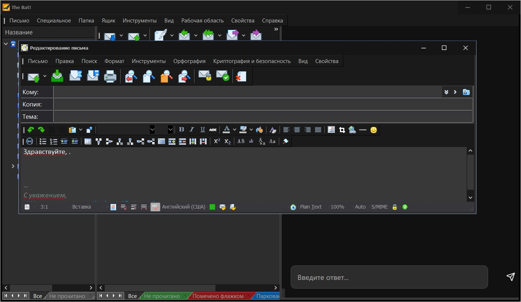The image size is (521, 302).
Task: Click the crop icon in formatting toolbar
Action: point(342,130)
